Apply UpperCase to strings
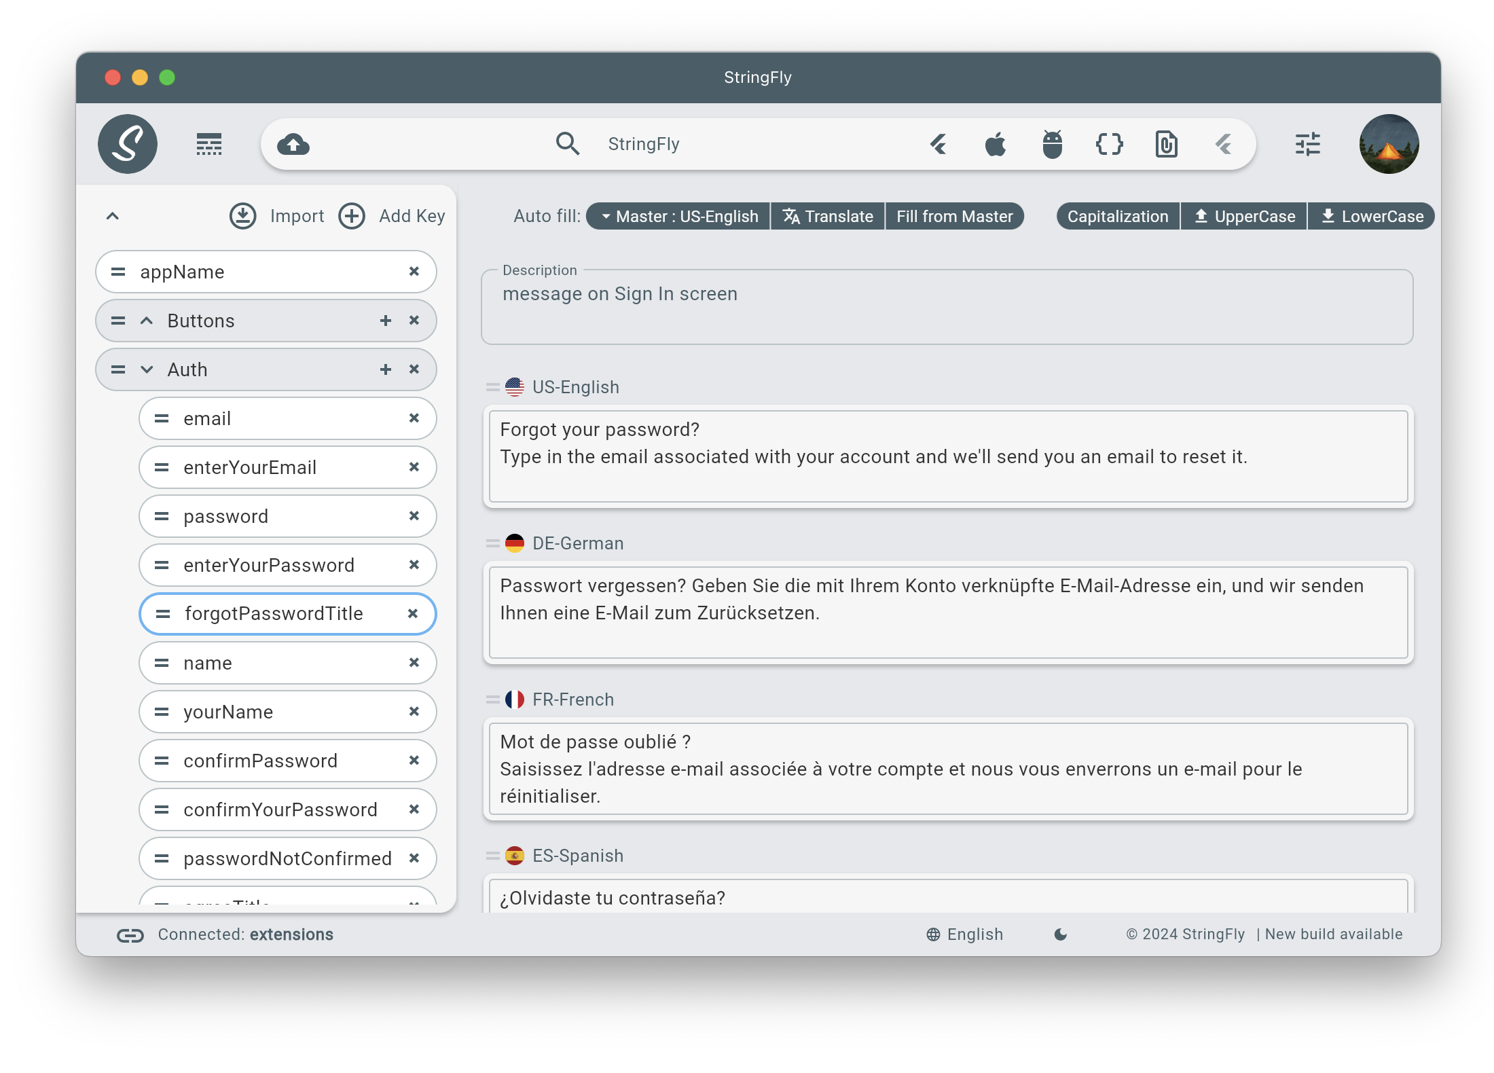 pyautogui.click(x=1244, y=216)
